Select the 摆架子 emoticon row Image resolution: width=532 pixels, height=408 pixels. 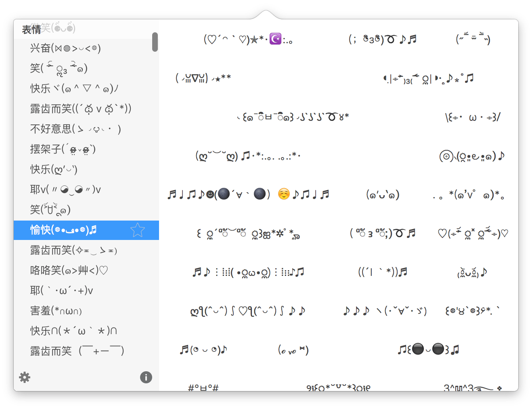(x=86, y=149)
